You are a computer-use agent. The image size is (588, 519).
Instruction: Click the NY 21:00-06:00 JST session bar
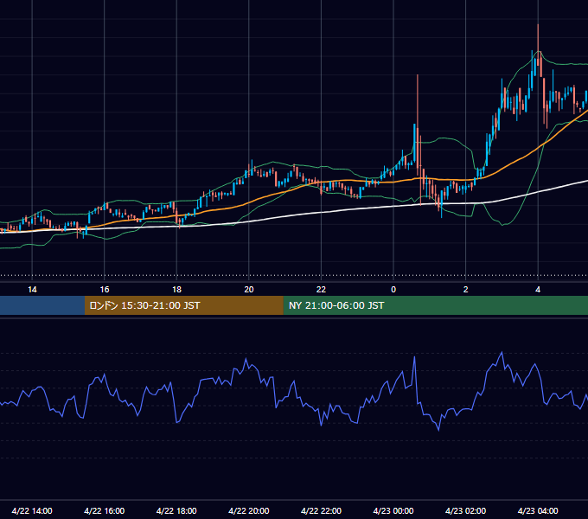435,305
